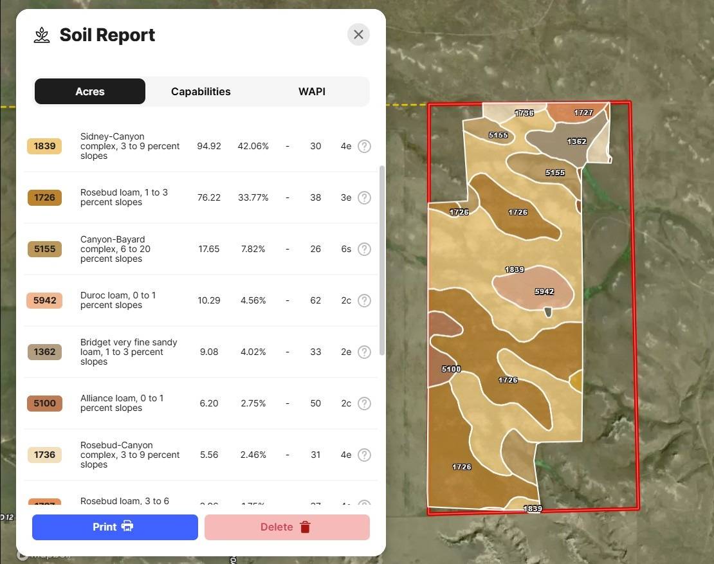The width and height of the screenshot is (714, 564).
Task: Switch to the WAPI tab
Action: point(312,91)
